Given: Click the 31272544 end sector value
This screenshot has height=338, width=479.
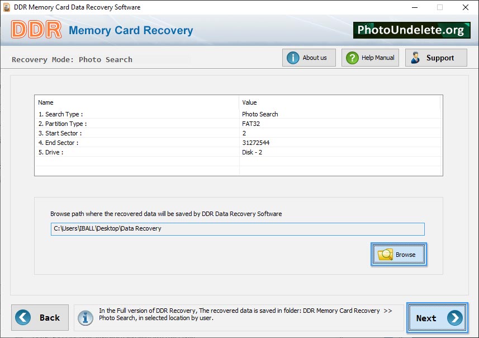Looking at the screenshot, I should point(255,143).
